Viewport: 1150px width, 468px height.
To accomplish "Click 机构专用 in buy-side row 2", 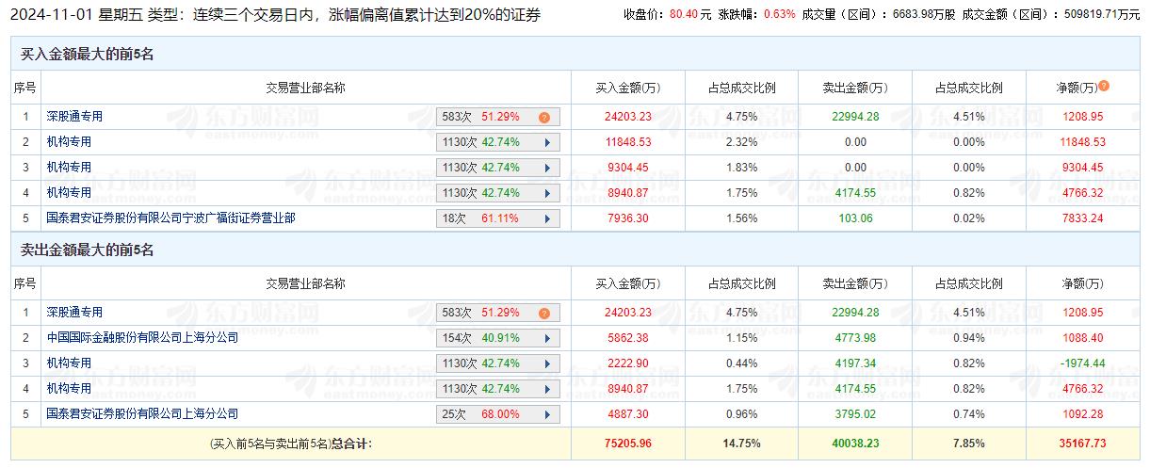I will [69, 142].
